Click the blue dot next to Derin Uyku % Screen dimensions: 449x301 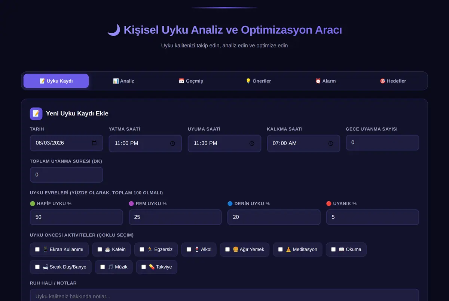coord(230,204)
